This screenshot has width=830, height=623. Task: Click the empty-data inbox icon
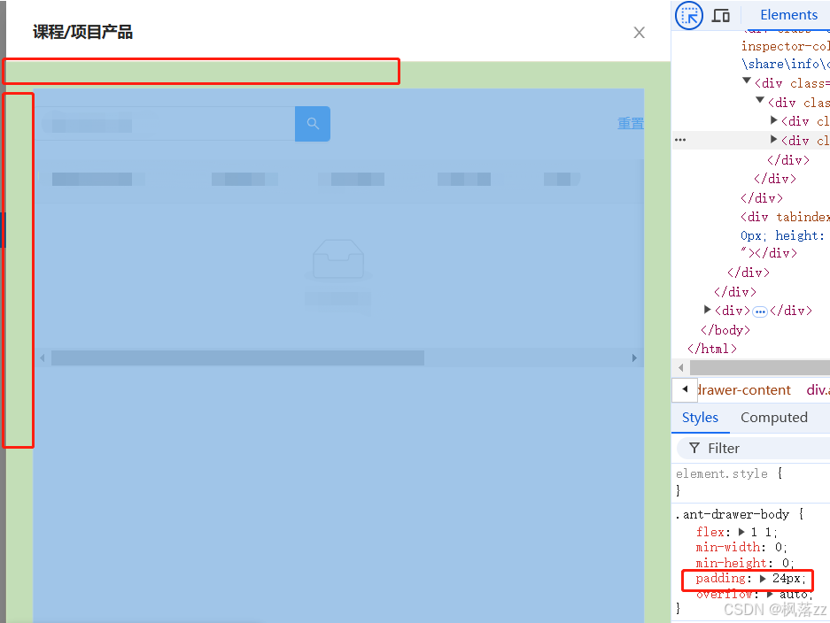(337, 259)
